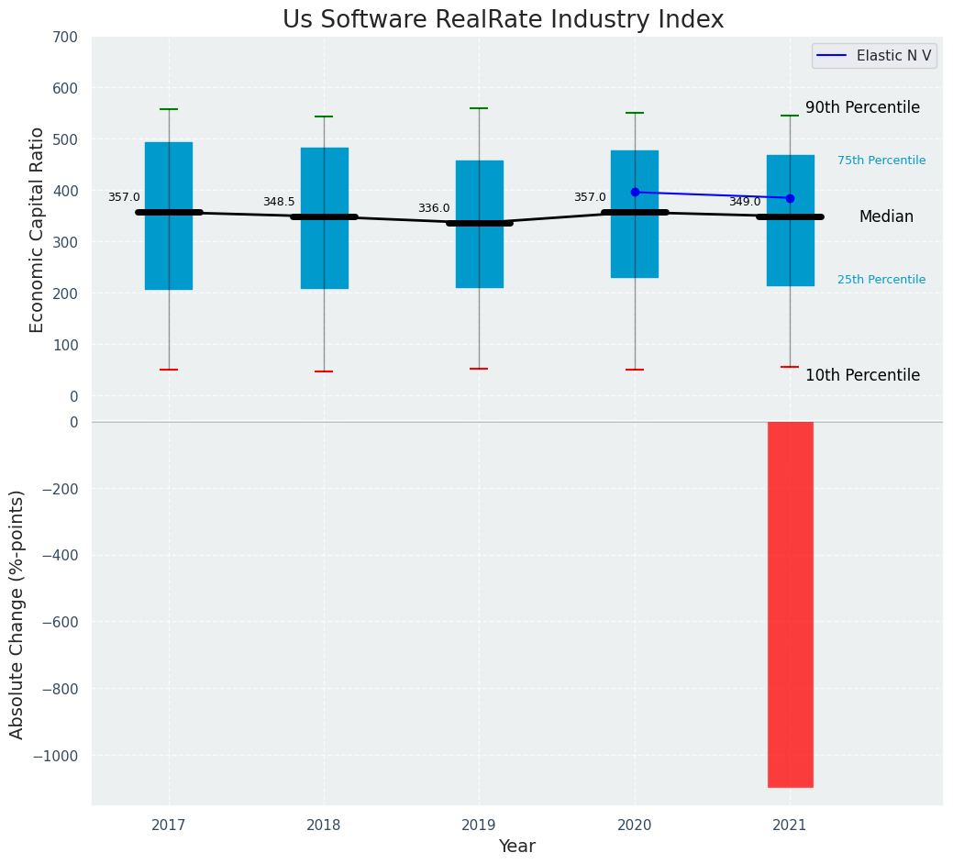Click the 2019 box plot bar
953x864 pixels.
480,224
